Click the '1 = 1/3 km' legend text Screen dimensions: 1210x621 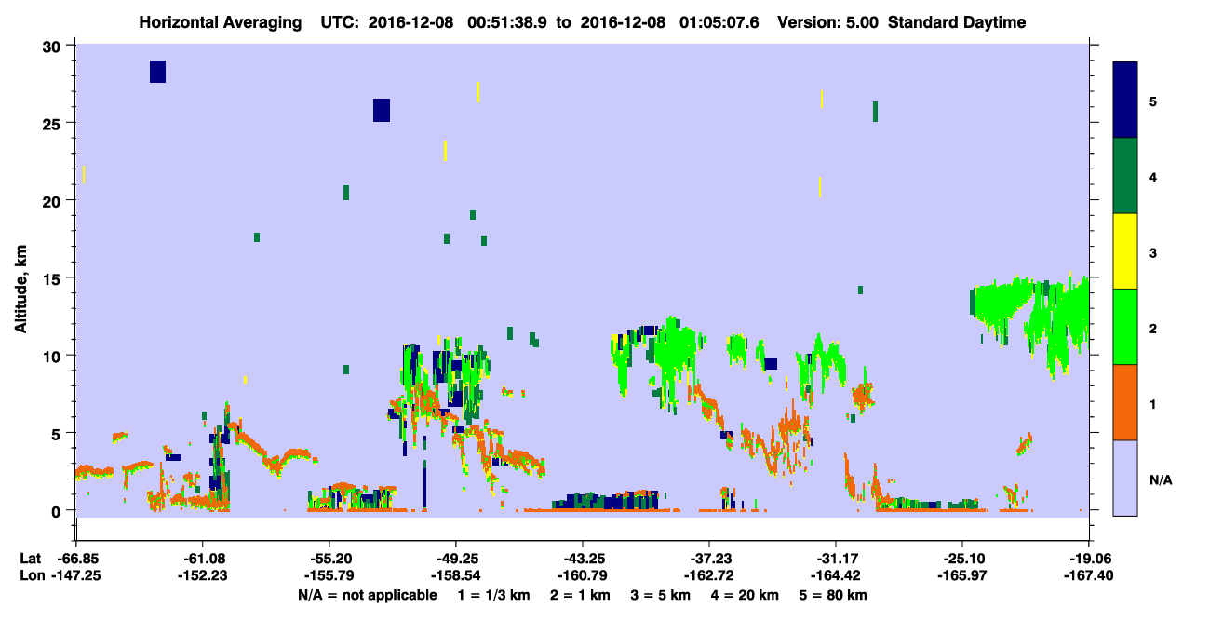(493, 595)
